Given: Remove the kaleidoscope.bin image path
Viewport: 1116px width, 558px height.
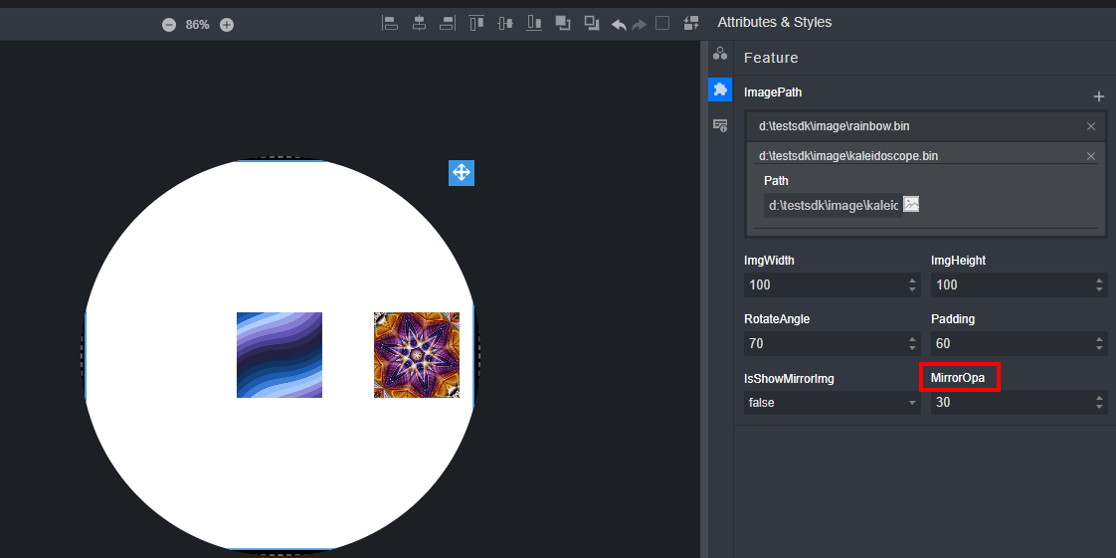Looking at the screenshot, I should (1090, 156).
